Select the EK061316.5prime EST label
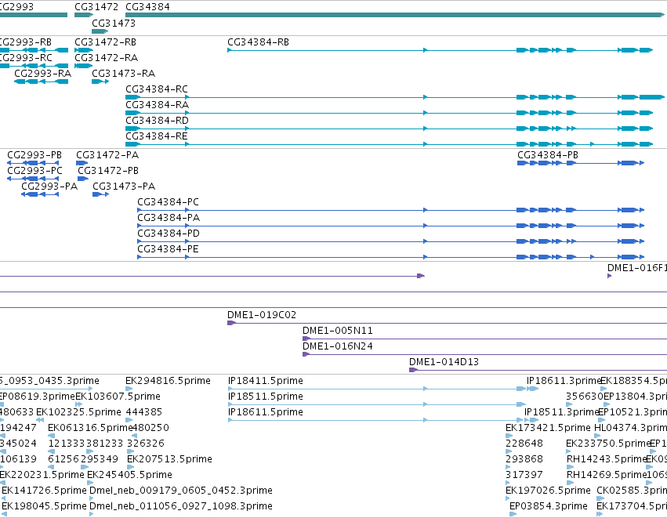 tap(91, 428)
